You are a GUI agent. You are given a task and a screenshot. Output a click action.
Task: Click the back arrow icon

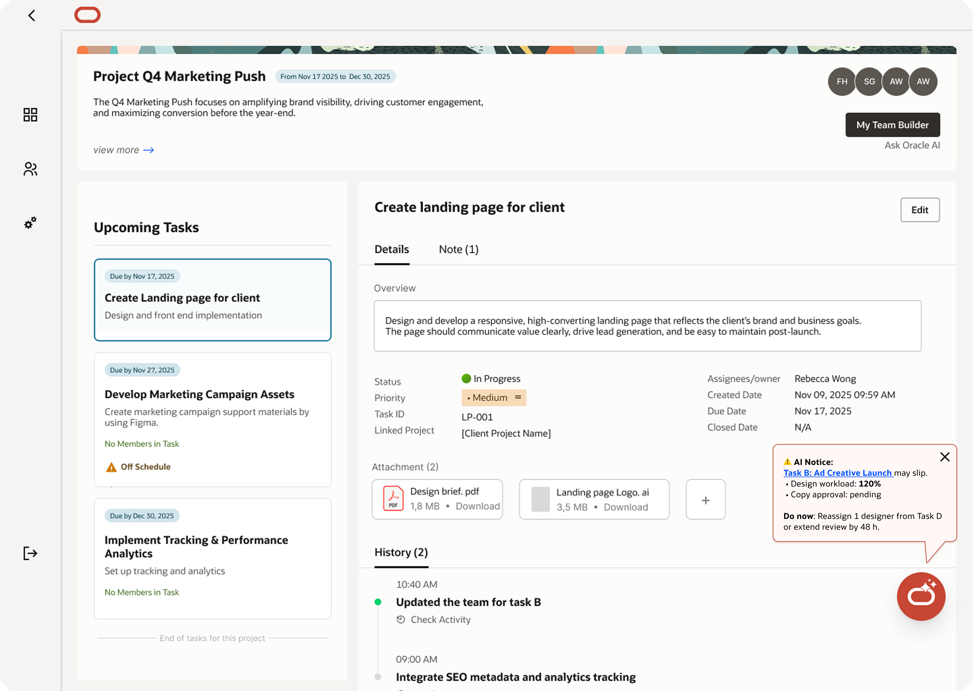click(32, 16)
